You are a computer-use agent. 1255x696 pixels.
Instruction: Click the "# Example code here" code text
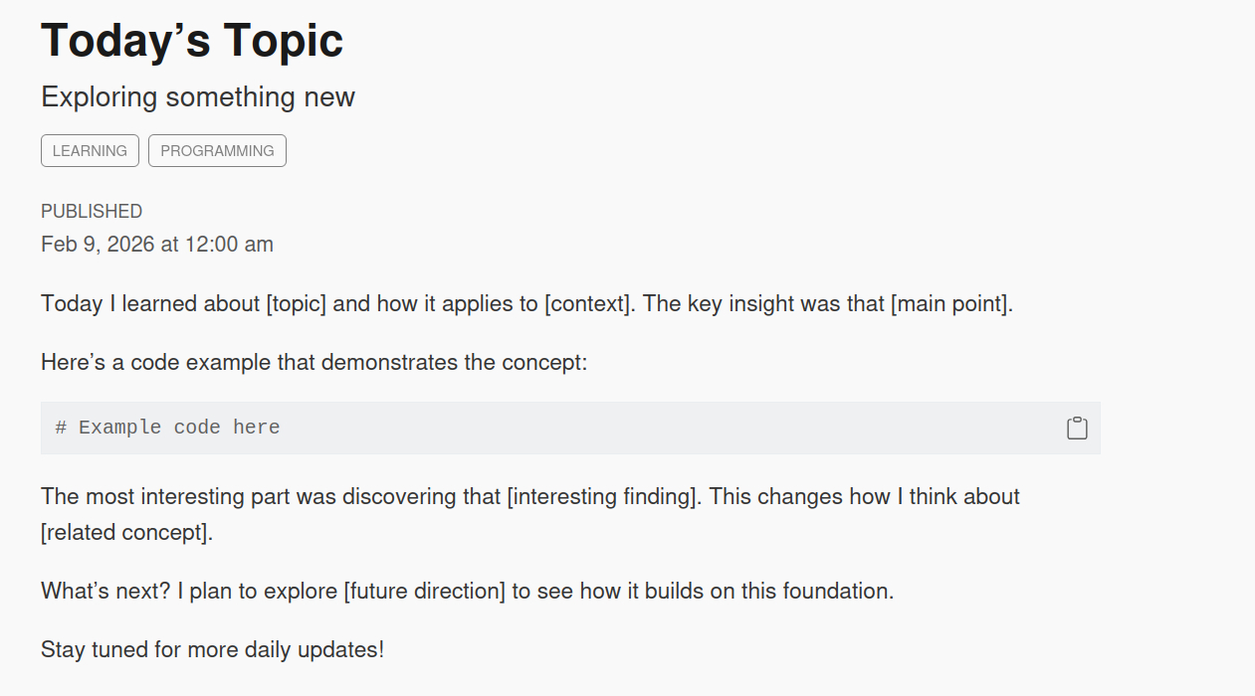tap(167, 428)
